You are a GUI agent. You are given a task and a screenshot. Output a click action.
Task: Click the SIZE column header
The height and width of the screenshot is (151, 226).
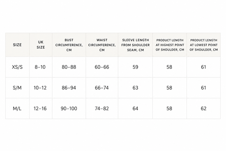pyautogui.click(x=17, y=45)
